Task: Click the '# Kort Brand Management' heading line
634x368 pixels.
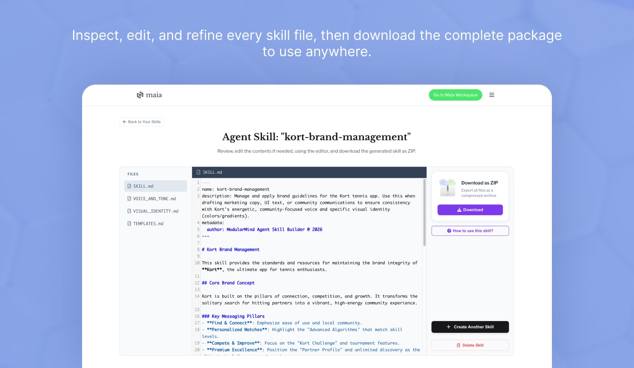Action: pyautogui.click(x=230, y=249)
